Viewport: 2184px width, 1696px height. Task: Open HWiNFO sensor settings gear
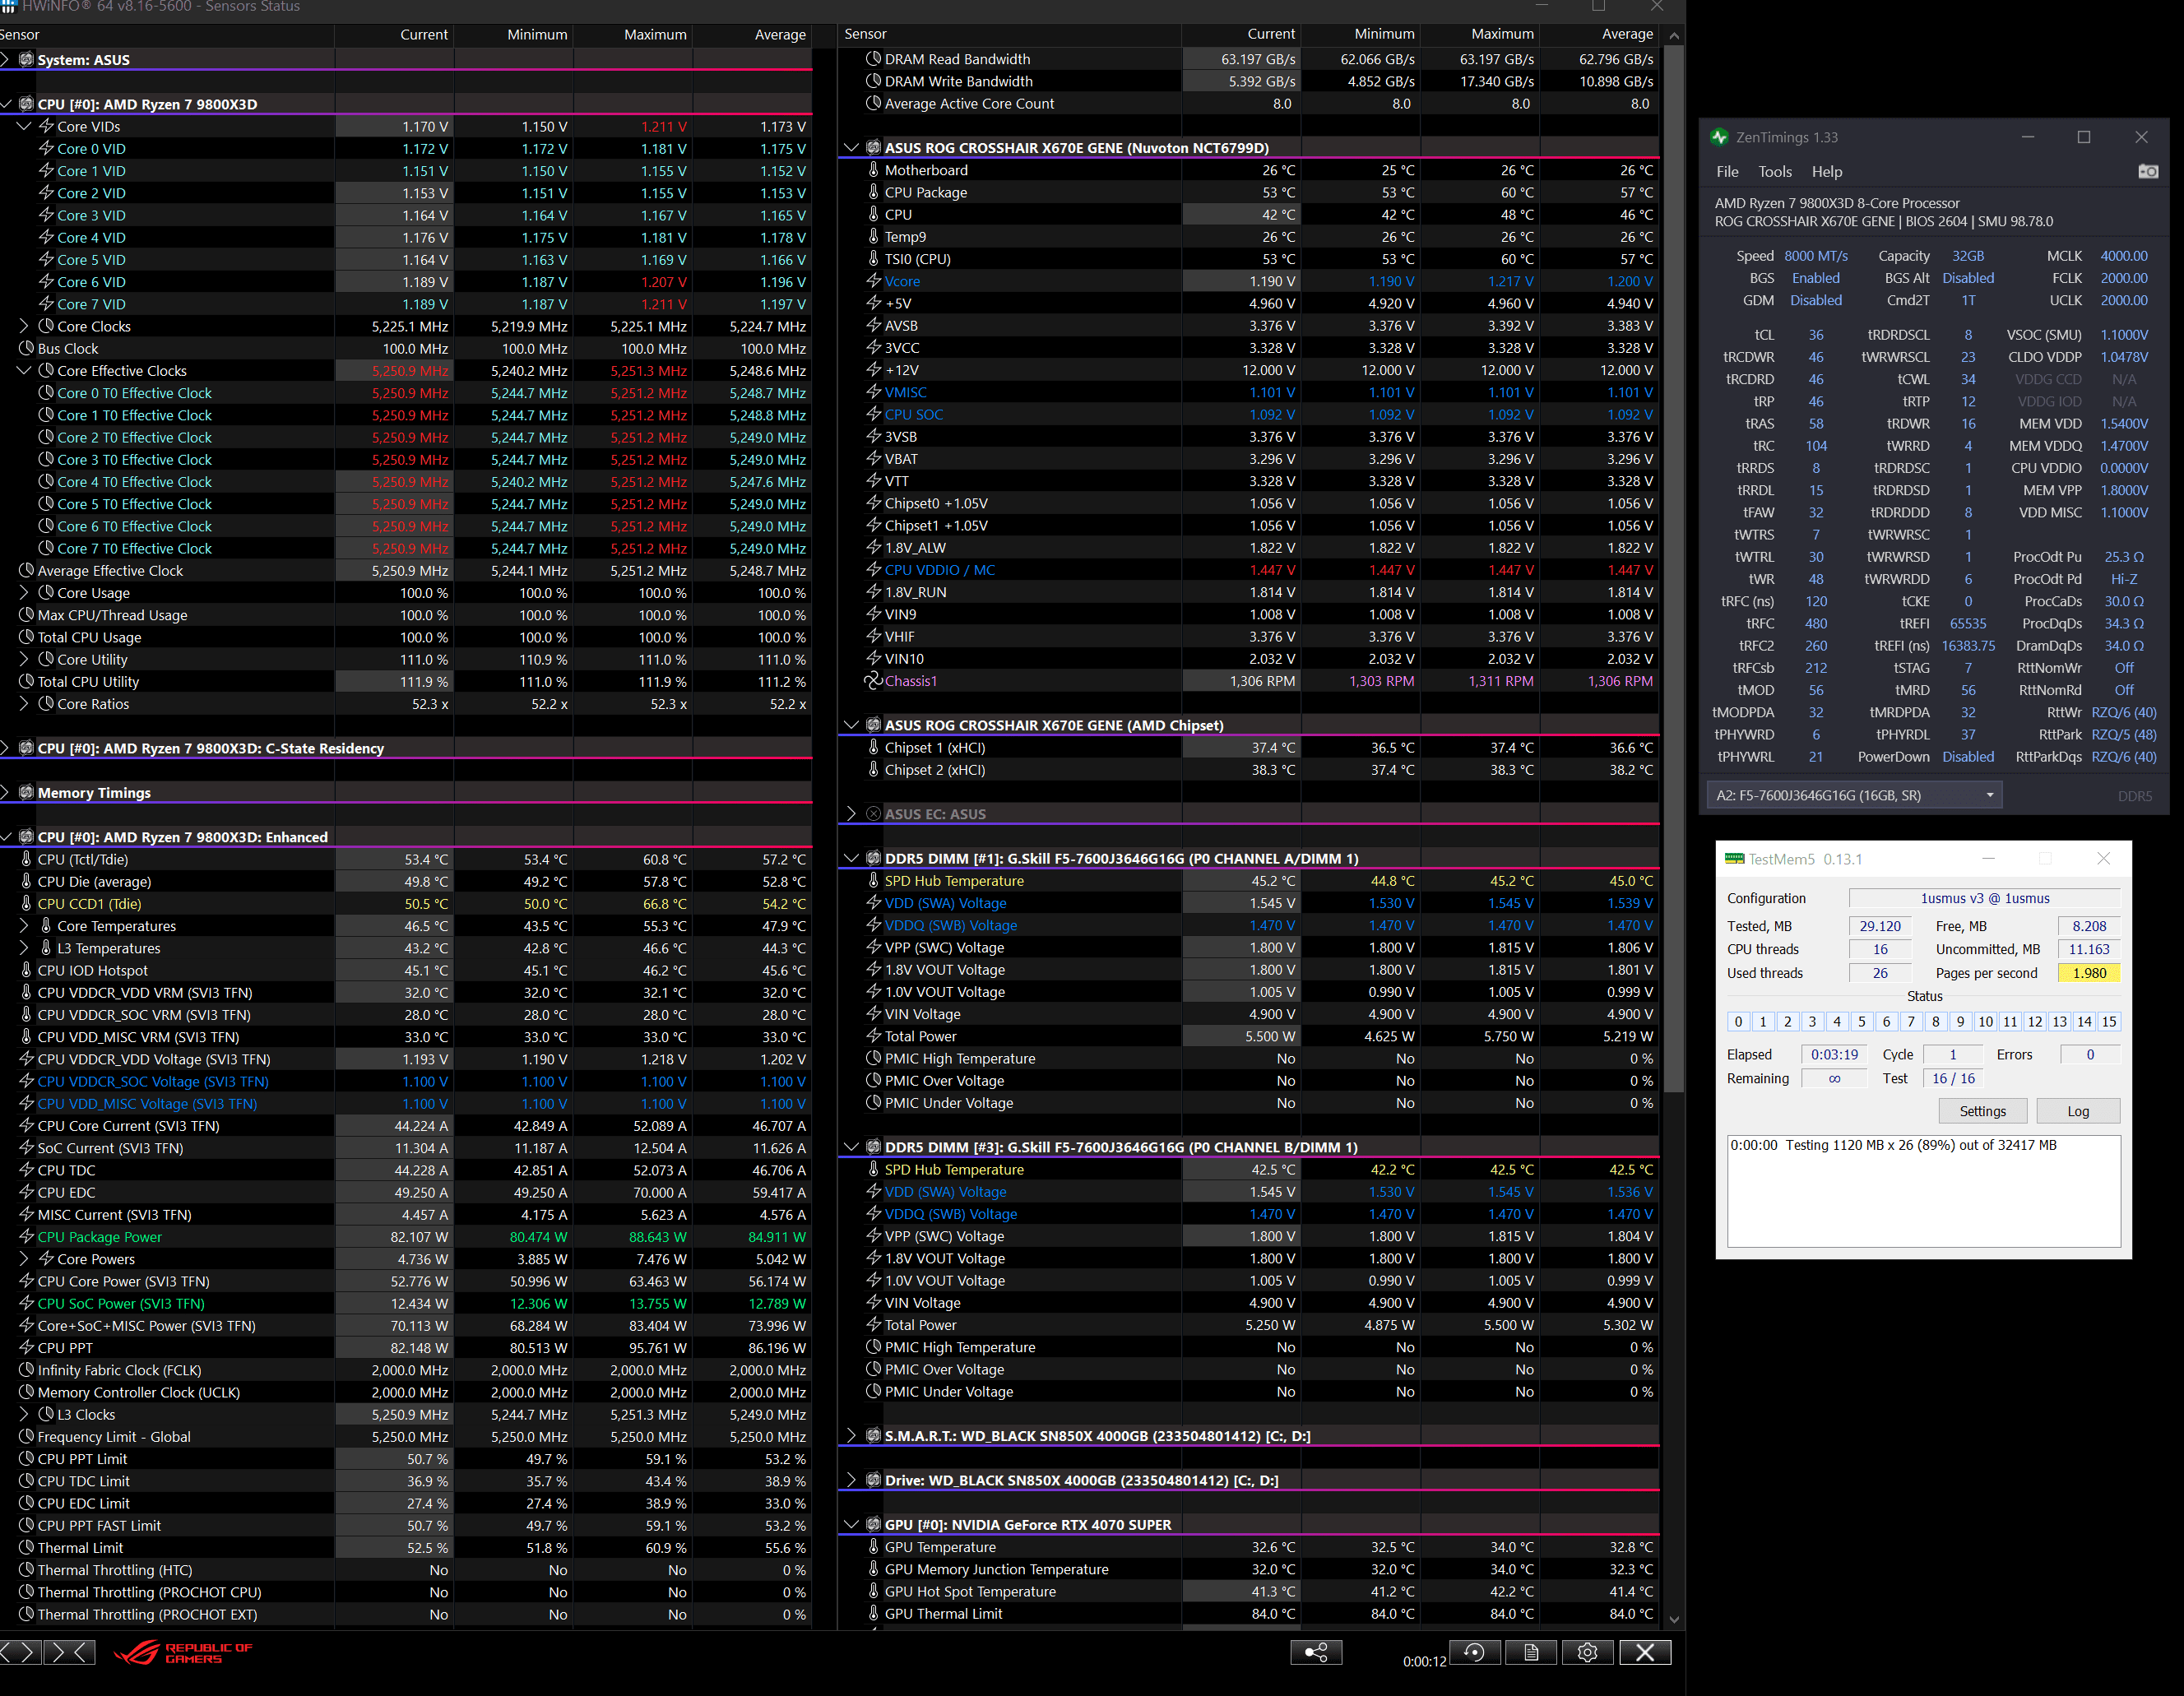pyautogui.click(x=1587, y=1653)
